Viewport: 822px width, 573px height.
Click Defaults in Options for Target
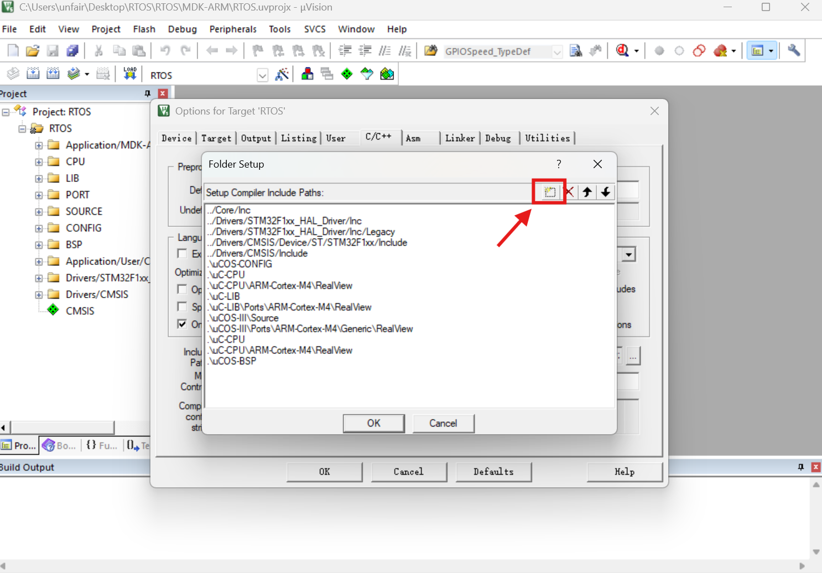pyautogui.click(x=493, y=472)
